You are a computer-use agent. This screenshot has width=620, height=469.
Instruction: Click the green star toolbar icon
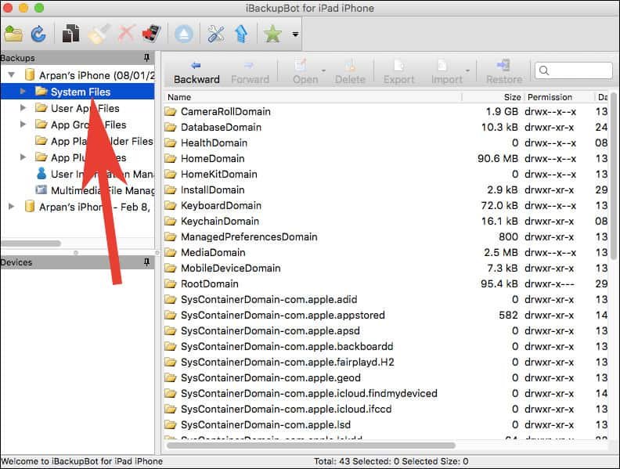coord(273,34)
